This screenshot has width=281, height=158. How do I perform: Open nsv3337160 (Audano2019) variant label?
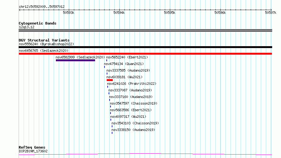[131, 97]
